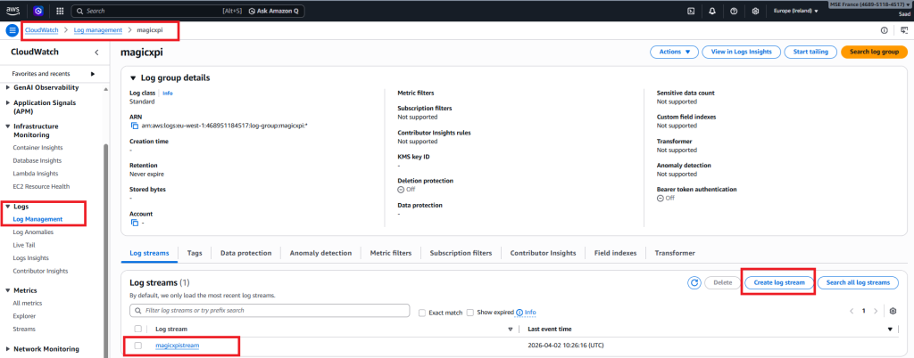Screen dimensions: 914x358
Task: Switch to the Metric filters tab
Action: 390,253
